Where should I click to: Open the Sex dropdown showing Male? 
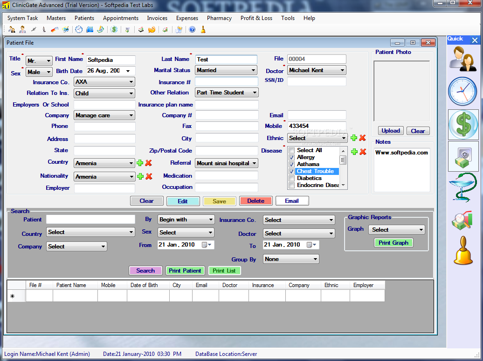tap(39, 72)
